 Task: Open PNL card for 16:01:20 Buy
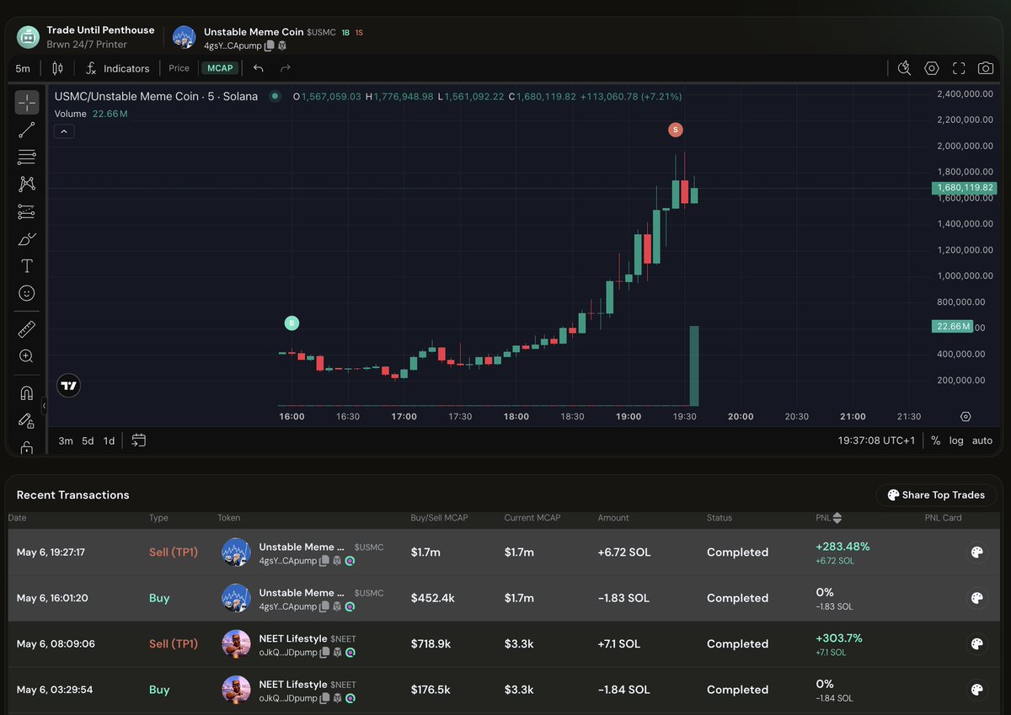976,598
